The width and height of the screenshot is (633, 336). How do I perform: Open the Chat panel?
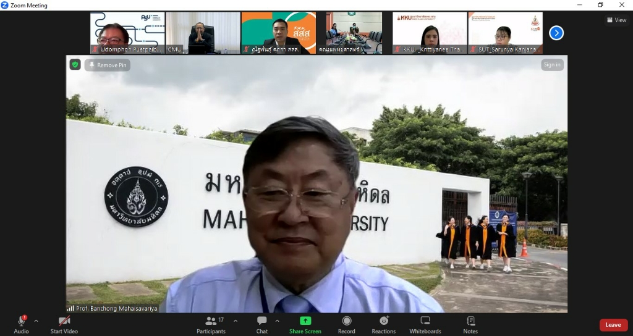click(262, 324)
